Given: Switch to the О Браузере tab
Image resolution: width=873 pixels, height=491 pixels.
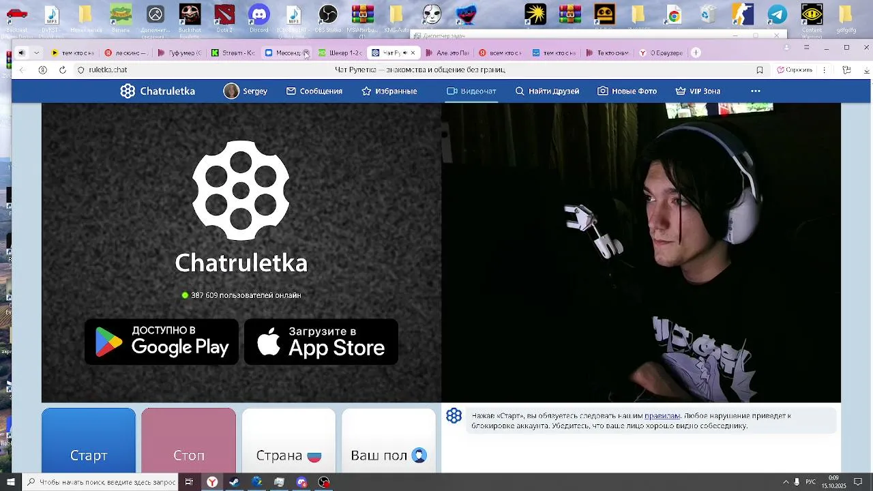Looking at the screenshot, I should 661,53.
